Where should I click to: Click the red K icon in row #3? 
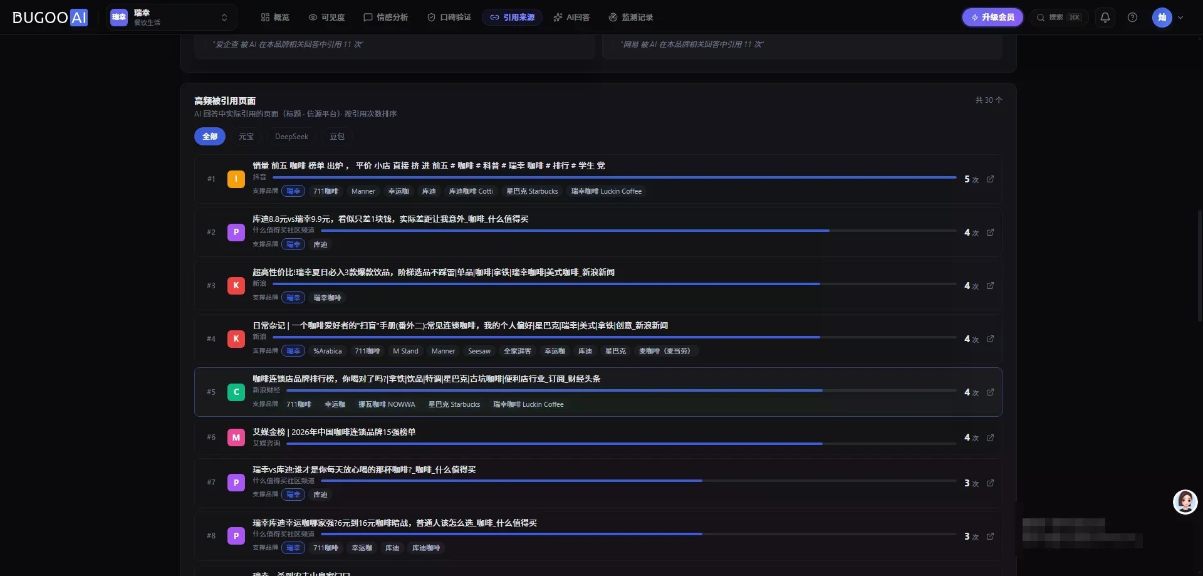[x=236, y=286]
